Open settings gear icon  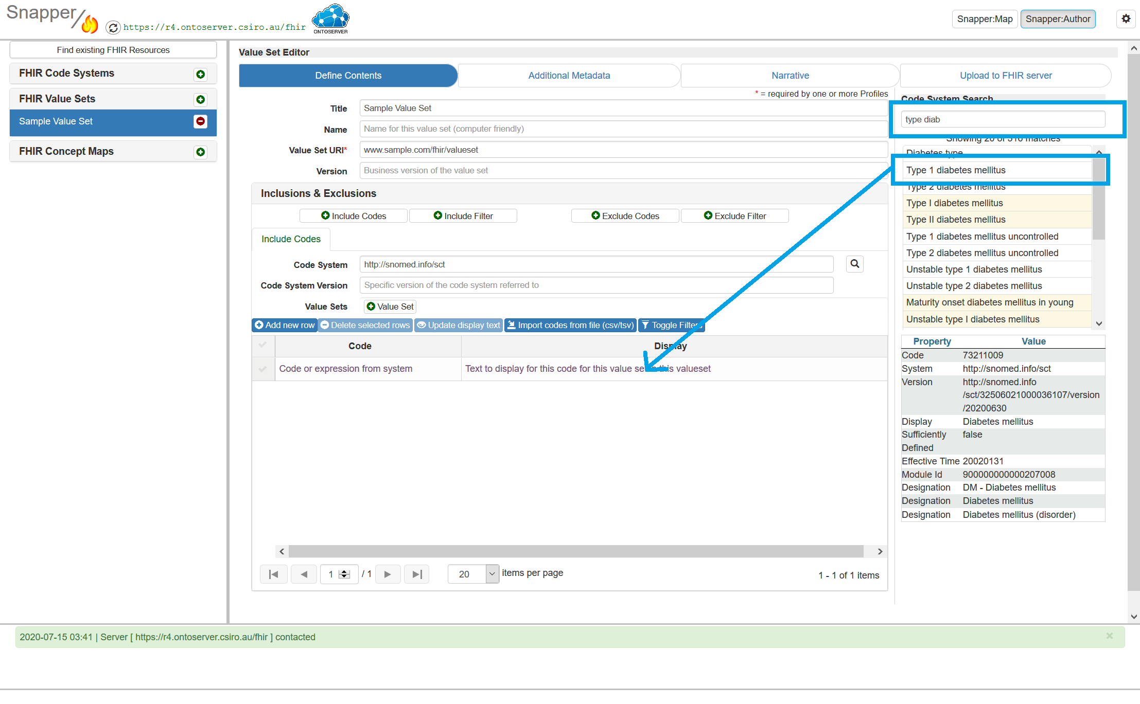(1126, 19)
